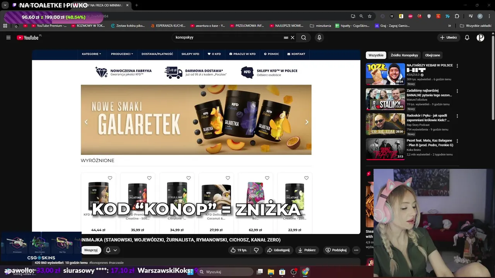Open the STALIN?! MaturaToBzdura video thumbnail
The width and height of the screenshot is (495, 278).
click(x=385, y=99)
